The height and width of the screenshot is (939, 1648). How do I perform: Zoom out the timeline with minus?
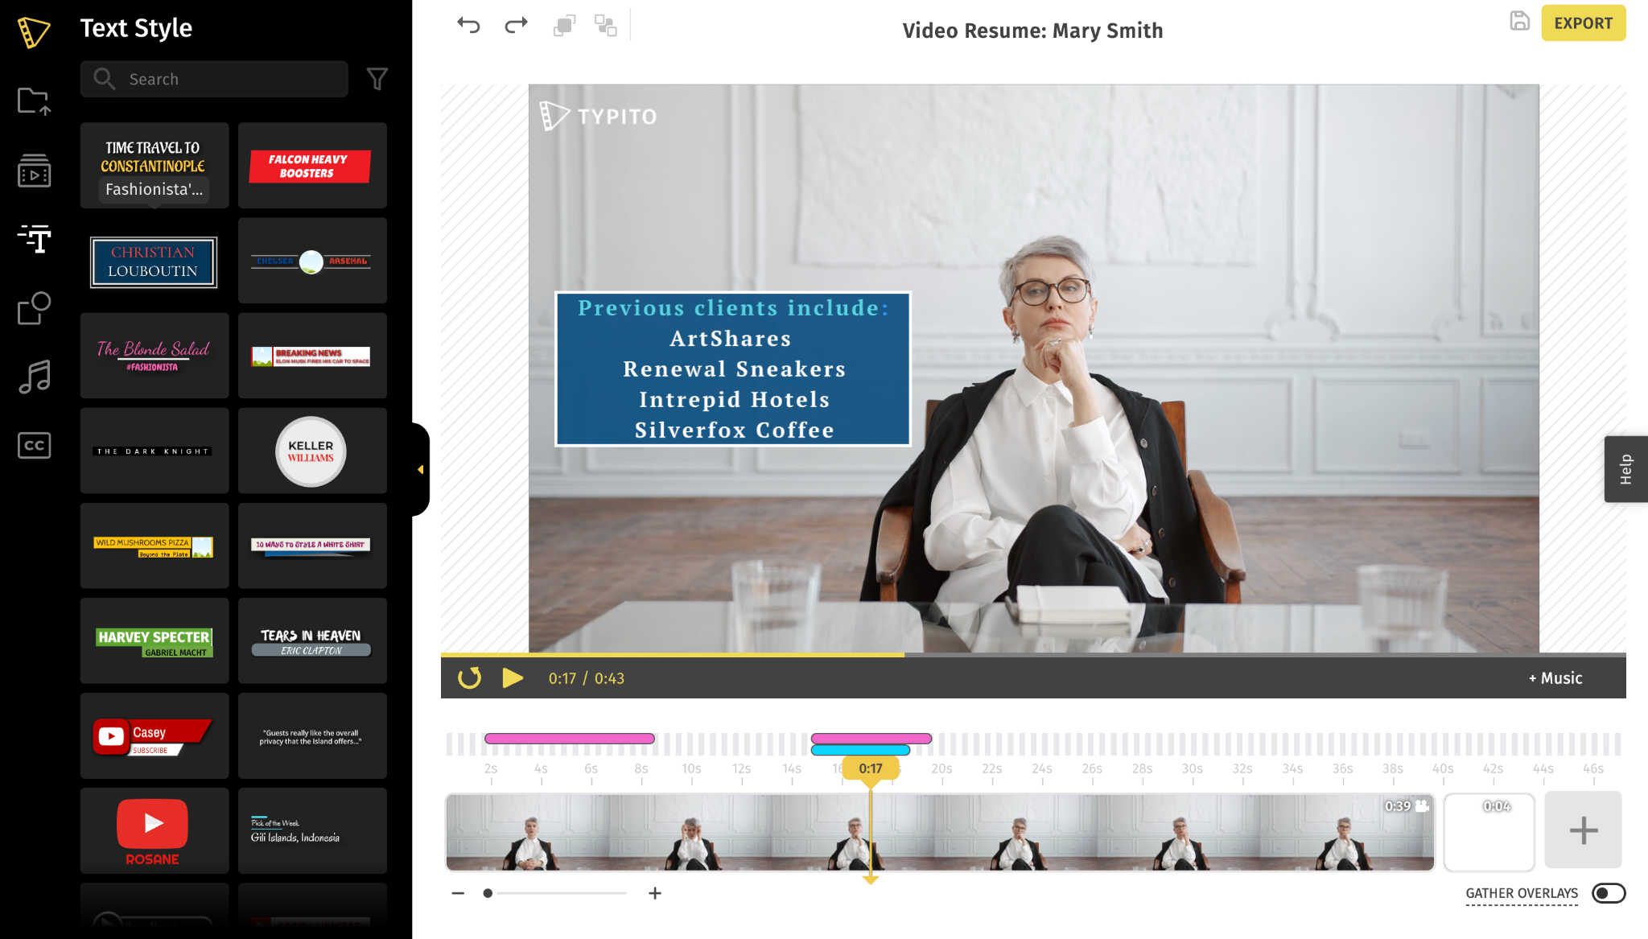point(458,893)
